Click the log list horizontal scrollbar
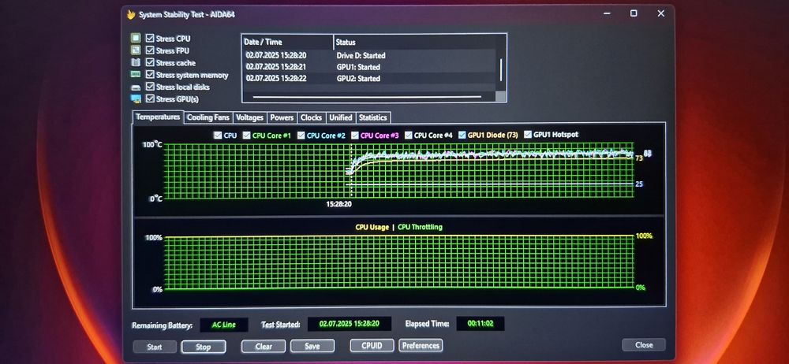789x364 pixels. click(x=368, y=97)
